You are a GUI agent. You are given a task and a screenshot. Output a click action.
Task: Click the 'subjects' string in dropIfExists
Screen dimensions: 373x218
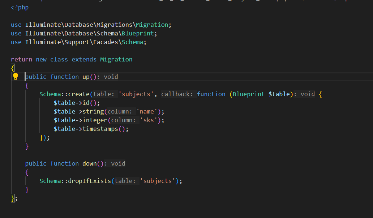pos(157,181)
